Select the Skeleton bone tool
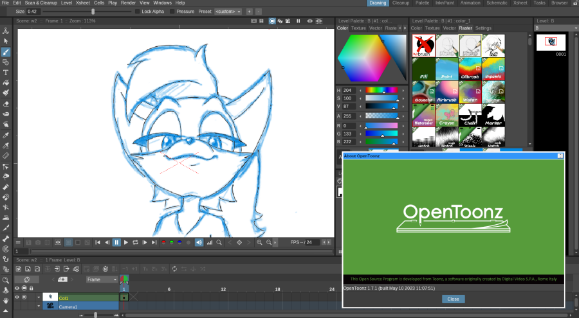The height and width of the screenshot is (318, 579). (6, 238)
